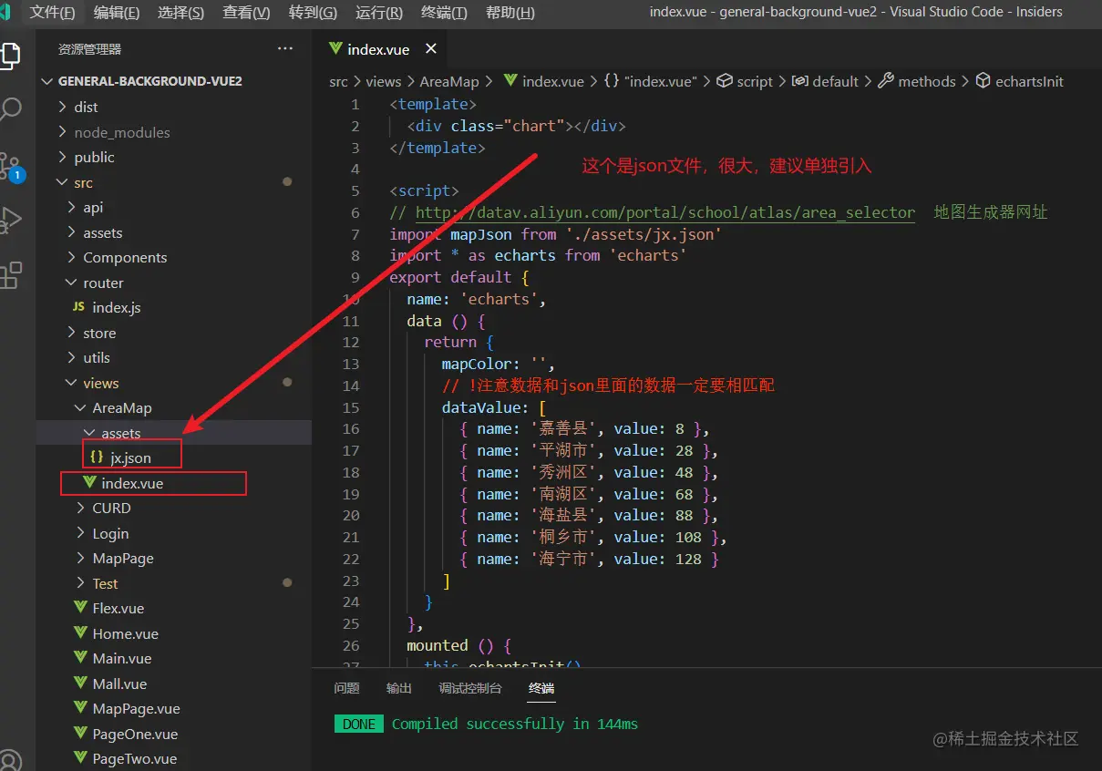Collapse the src folder

click(63, 182)
